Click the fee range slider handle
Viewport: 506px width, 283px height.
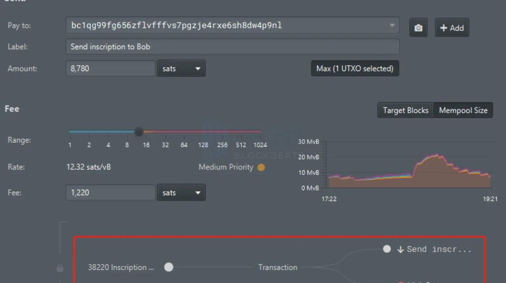tap(139, 132)
